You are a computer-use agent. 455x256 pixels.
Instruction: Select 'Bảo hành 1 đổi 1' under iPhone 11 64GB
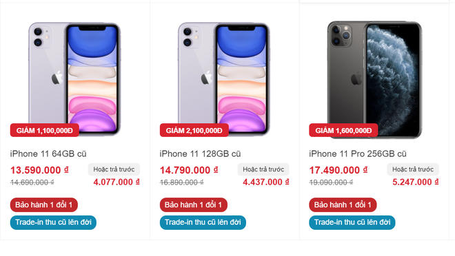[44, 205]
